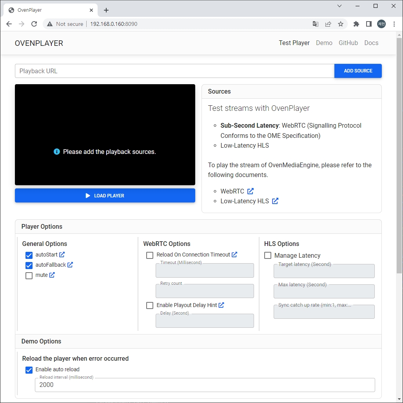403x403 pixels.
Task: Uncheck the autoStart checkbox
Action: [x=29, y=255]
